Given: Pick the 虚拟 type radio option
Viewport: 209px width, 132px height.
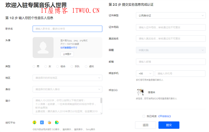Looking at the screenshot, I should tap(86, 66).
